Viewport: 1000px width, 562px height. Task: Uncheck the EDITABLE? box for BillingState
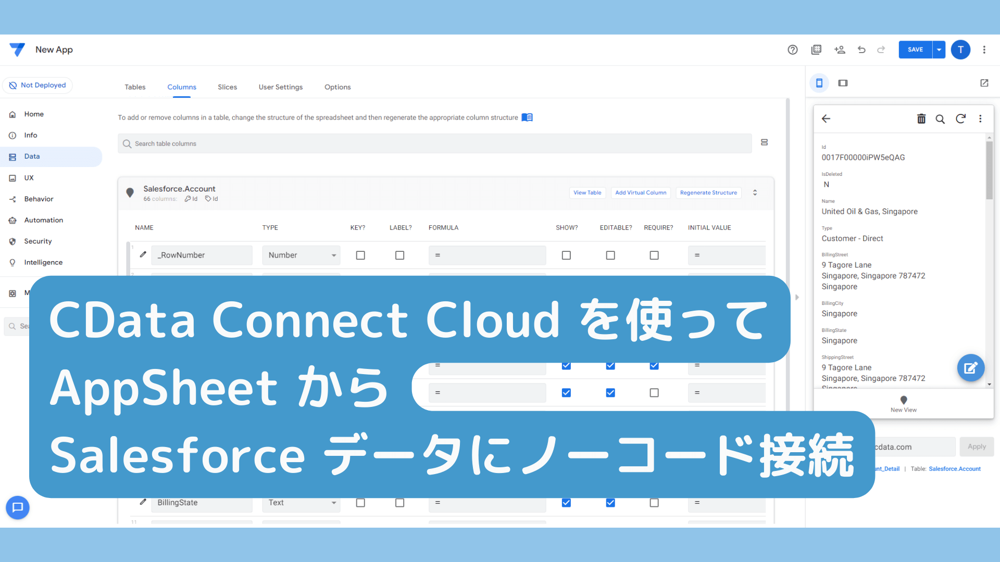tap(610, 503)
